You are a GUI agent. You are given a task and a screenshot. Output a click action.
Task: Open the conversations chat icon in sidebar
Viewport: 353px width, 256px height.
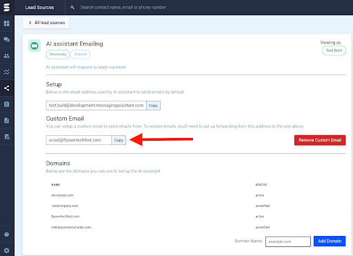(x=7, y=39)
